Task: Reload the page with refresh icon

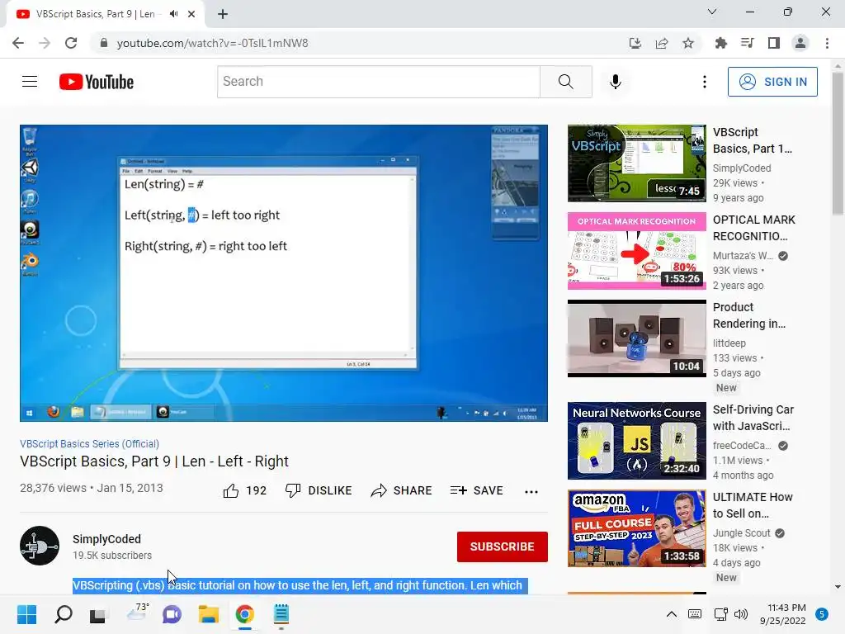Action: [71, 43]
